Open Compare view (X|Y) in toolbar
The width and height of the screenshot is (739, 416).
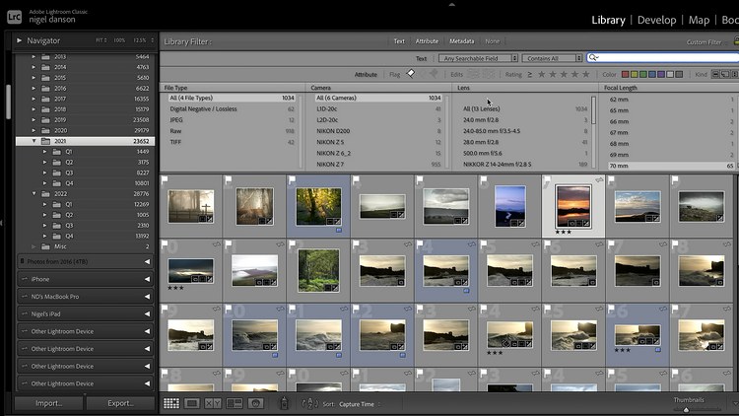click(213, 403)
